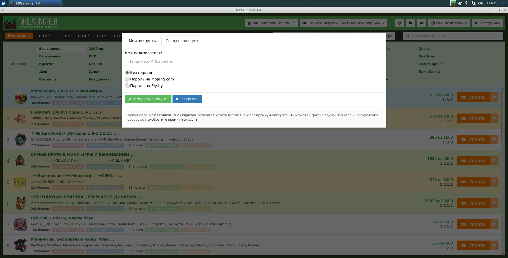Click the green Создать аккаунт button

coord(148,99)
